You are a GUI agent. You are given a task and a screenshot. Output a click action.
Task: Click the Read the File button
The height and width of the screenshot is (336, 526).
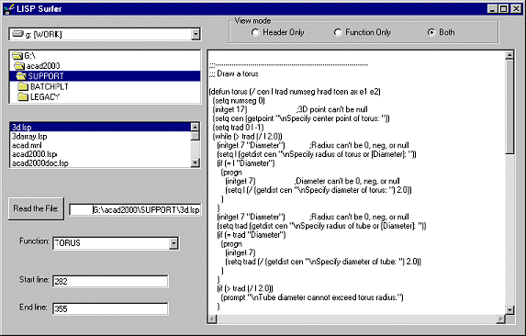coord(36,208)
